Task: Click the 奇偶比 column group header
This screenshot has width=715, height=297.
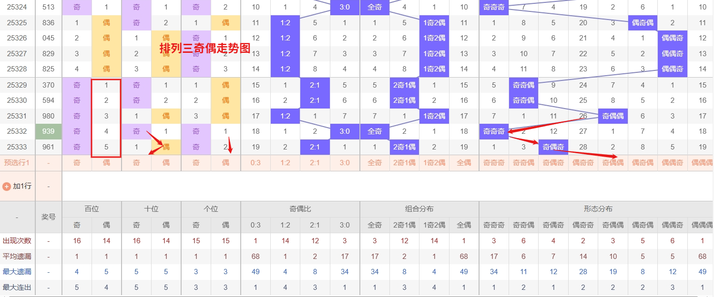Action: pyautogui.click(x=300, y=209)
